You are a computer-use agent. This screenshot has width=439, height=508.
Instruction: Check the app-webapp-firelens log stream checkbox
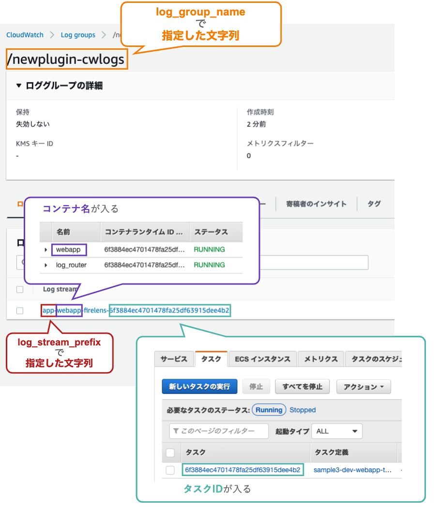click(20, 311)
